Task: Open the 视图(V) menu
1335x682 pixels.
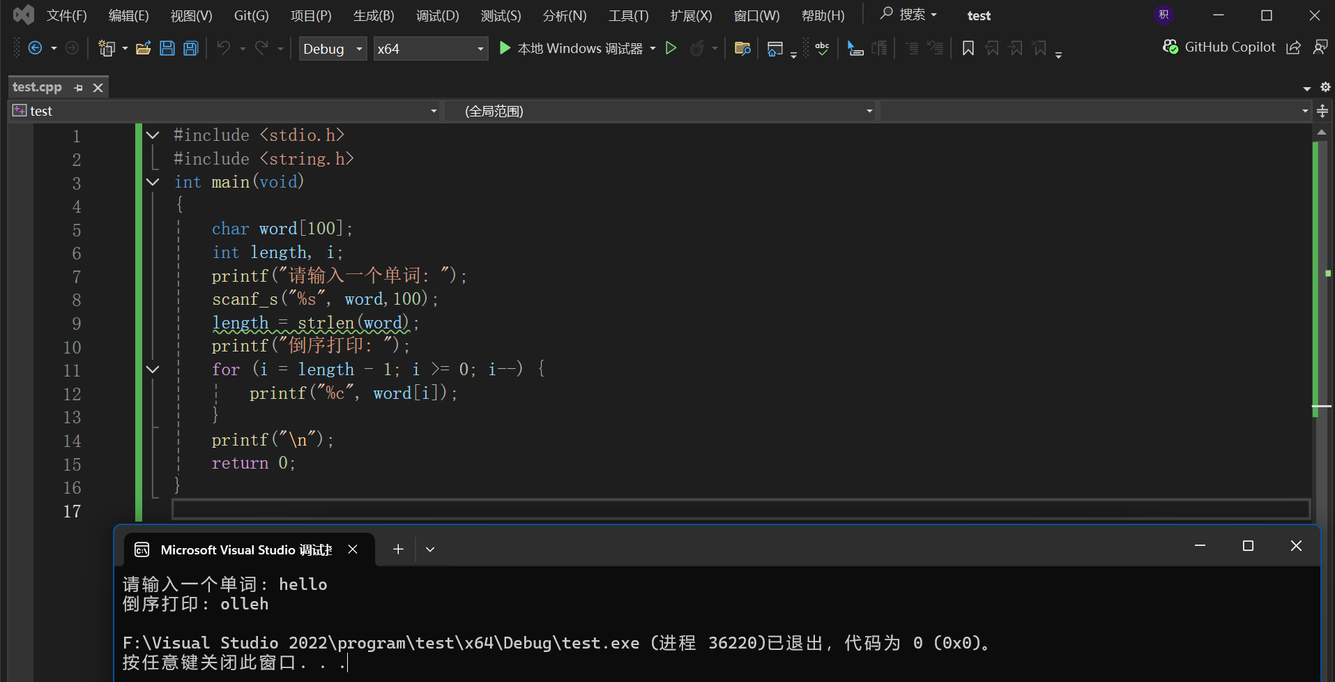Action: (192, 15)
